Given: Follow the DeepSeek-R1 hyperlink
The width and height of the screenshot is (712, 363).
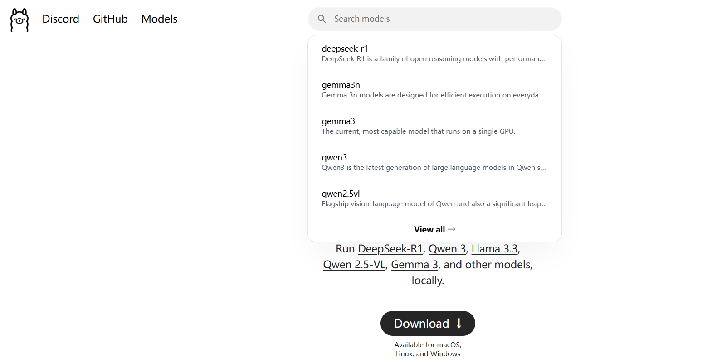Looking at the screenshot, I should click(x=390, y=249).
